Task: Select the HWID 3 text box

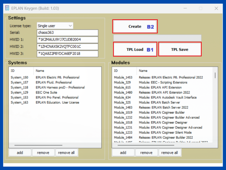Action: tap(68, 54)
